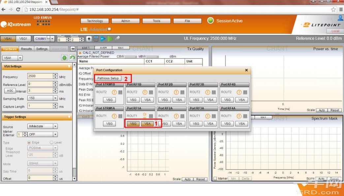The image size is (344, 196).
Task: Open the Sampling Rate dropdown
Action: tap(55, 98)
